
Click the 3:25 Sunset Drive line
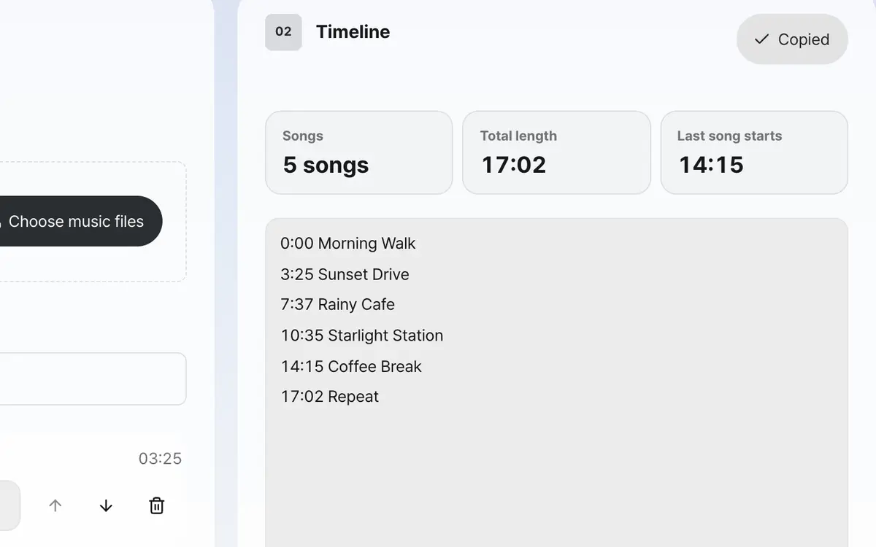[345, 274]
